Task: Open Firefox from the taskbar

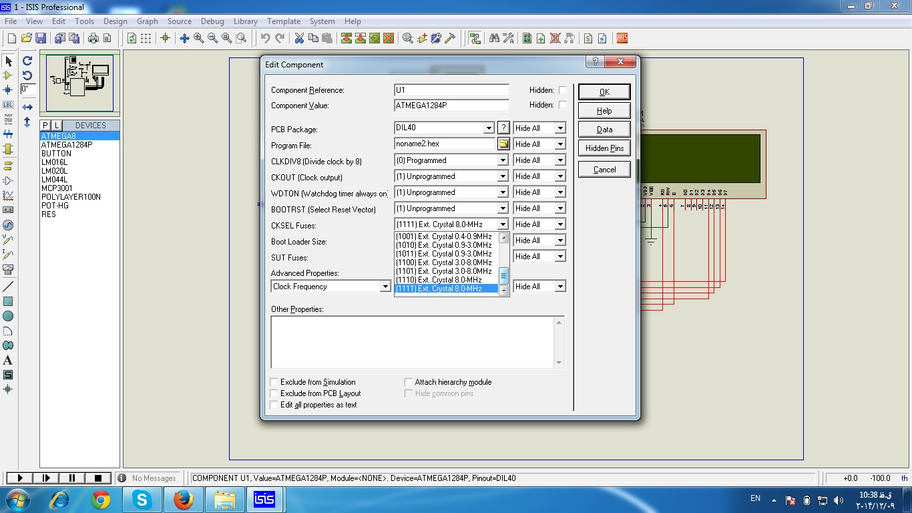Action: click(183, 500)
